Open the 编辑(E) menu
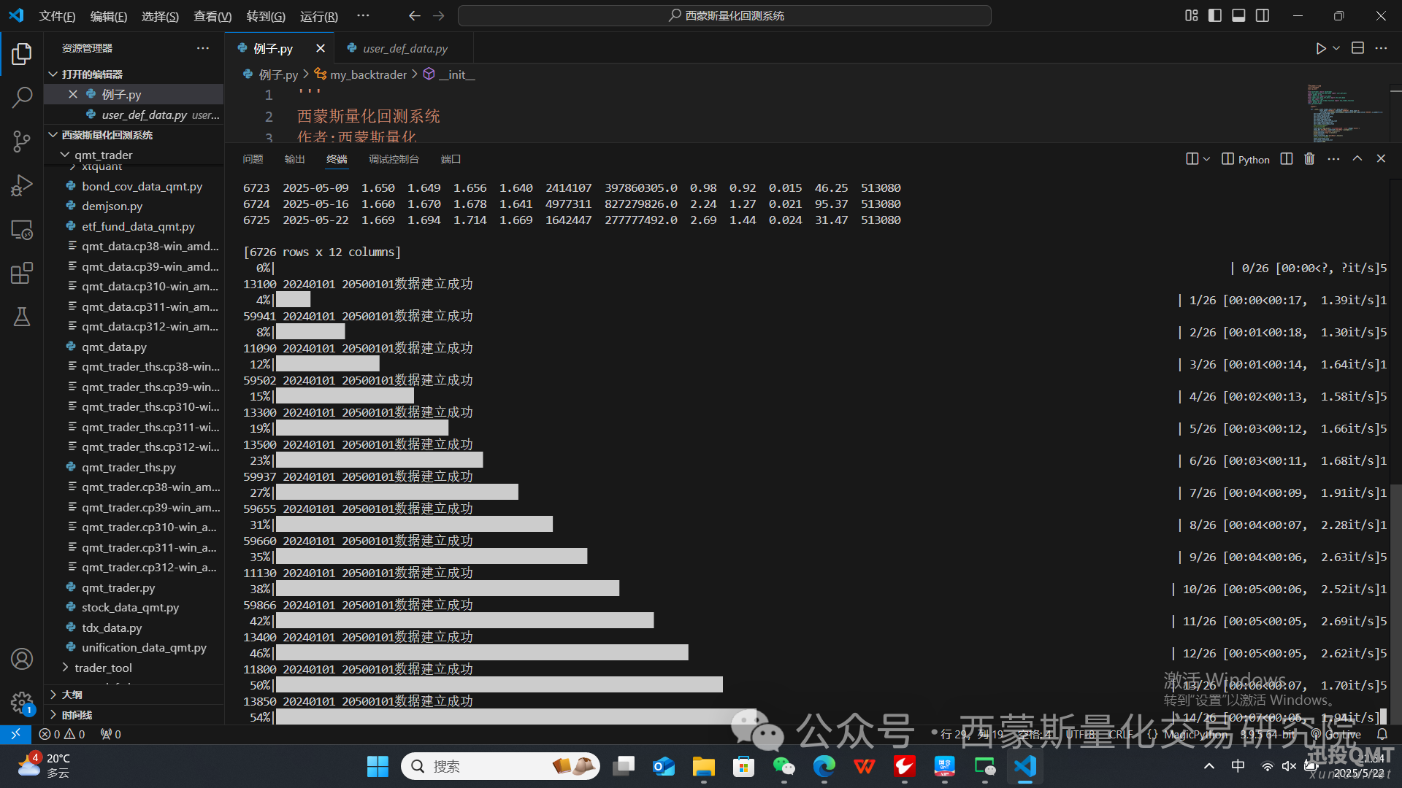Image resolution: width=1402 pixels, height=788 pixels. point(108,16)
